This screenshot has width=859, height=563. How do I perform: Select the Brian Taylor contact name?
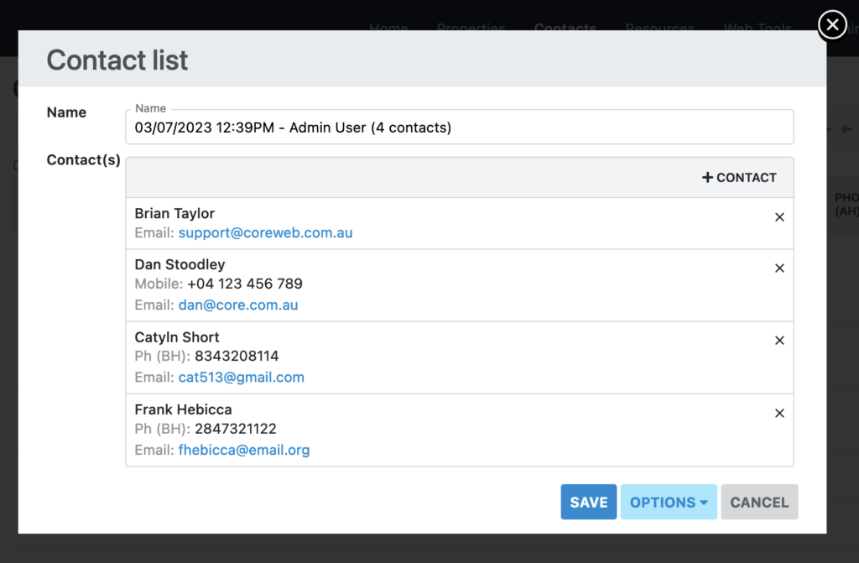point(174,213)
